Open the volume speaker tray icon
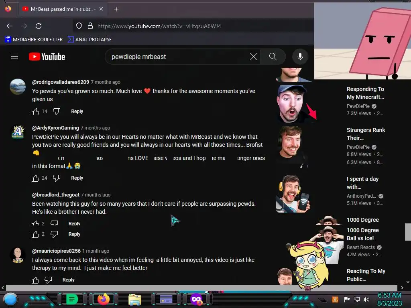 click(366, 299)
